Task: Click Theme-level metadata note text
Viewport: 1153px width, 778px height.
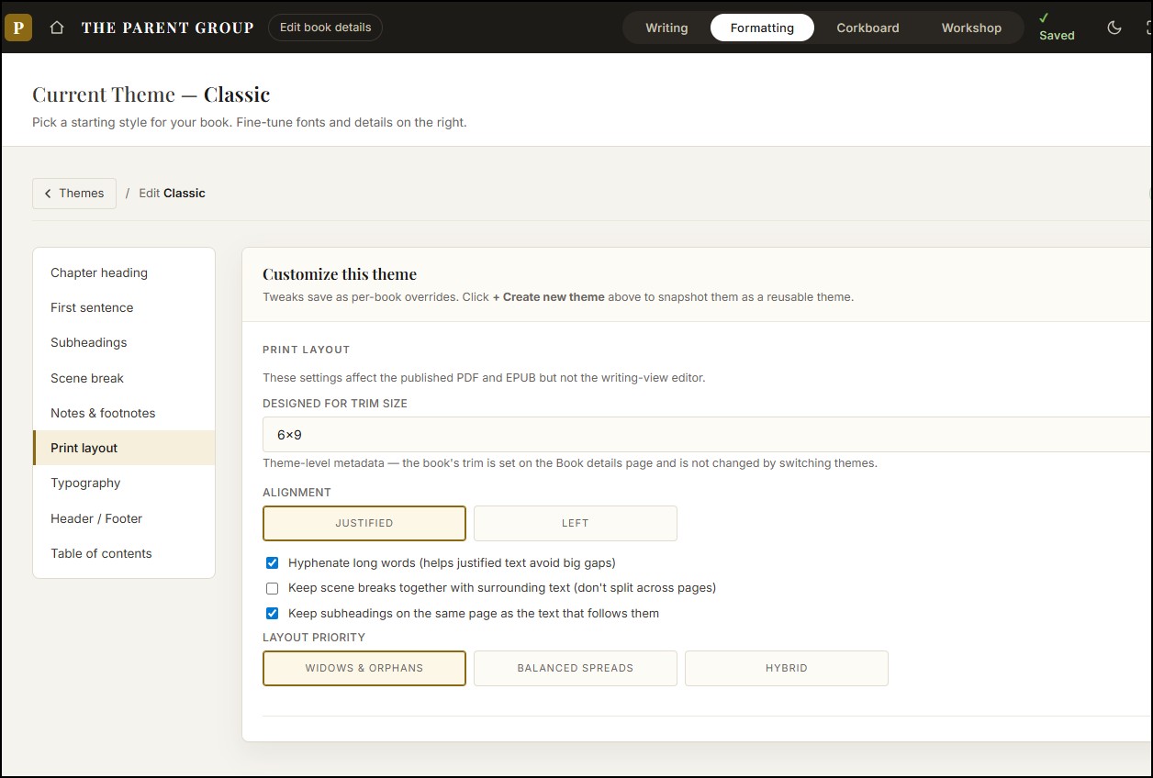Action: coord(570,463)
